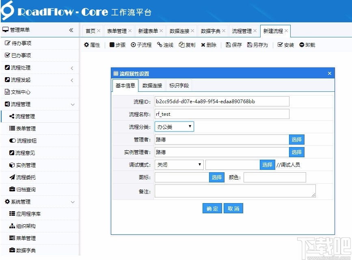352x260 pixels.
Task: Open 组织架构 in the sidebar
Action: [28, 226]
